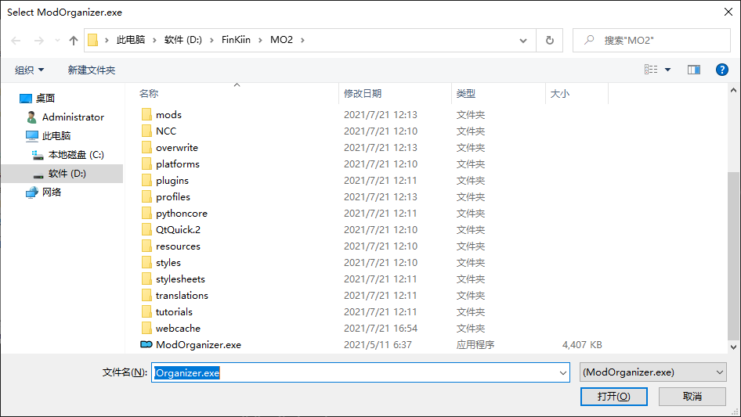Open the recent locations dropdown arrow
This screenshot has height=417, width=741.
pyautogui.click(x=57, y=41)
